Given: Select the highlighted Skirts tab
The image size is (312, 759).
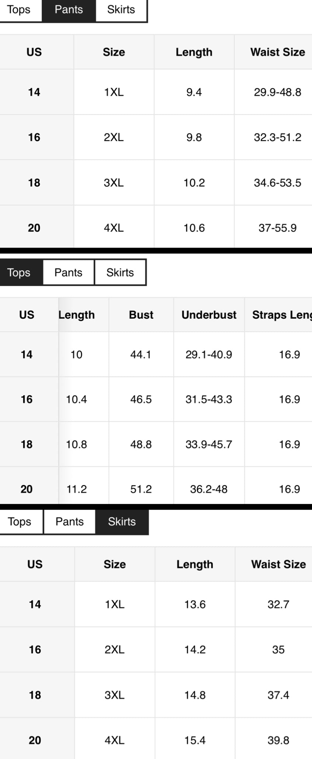Looking at the screenshot, I should (122, 522).
